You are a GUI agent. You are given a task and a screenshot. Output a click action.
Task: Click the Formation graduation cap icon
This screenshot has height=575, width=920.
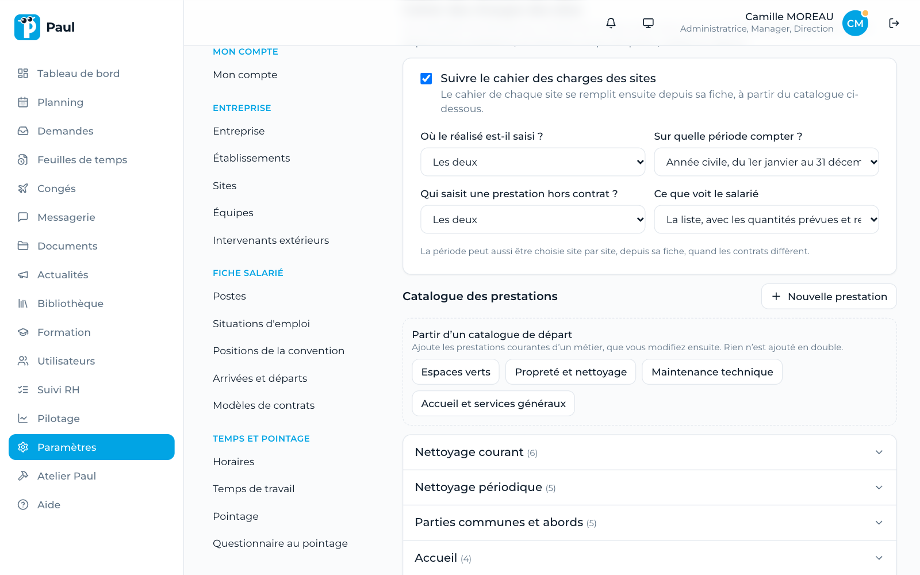pos(23,332)
